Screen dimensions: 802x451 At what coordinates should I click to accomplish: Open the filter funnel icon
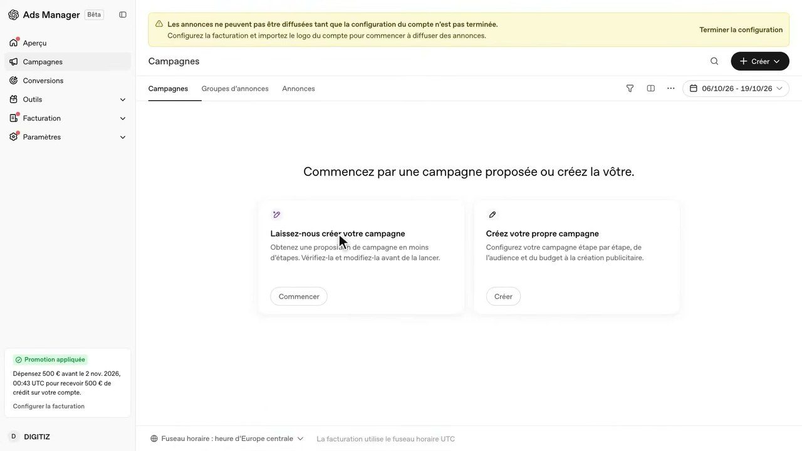[x=630, y=88]
